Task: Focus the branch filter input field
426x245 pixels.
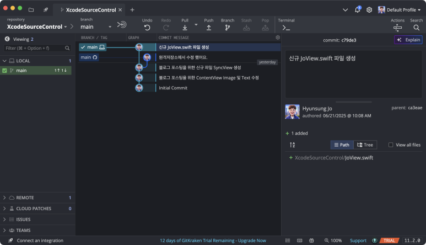Action: click(37, 48)
